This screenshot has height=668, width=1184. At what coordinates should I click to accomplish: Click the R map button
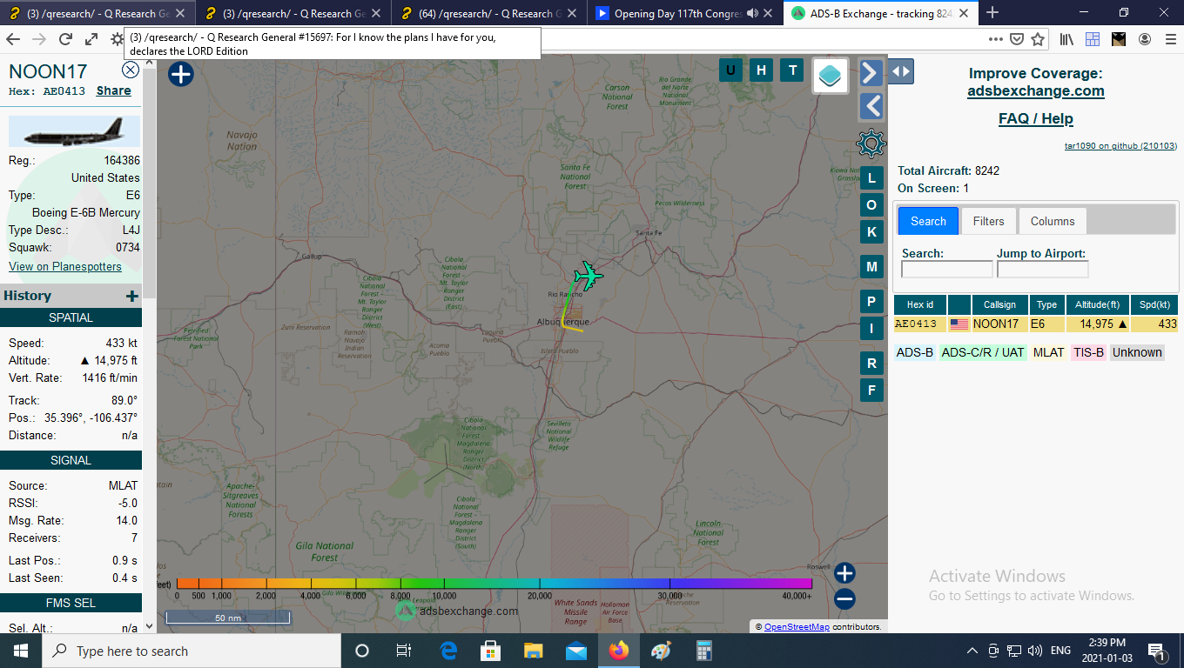pos(871,363)
